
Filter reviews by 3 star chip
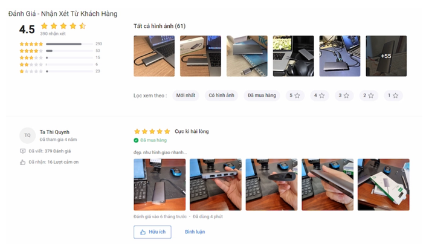coord(344,95)
